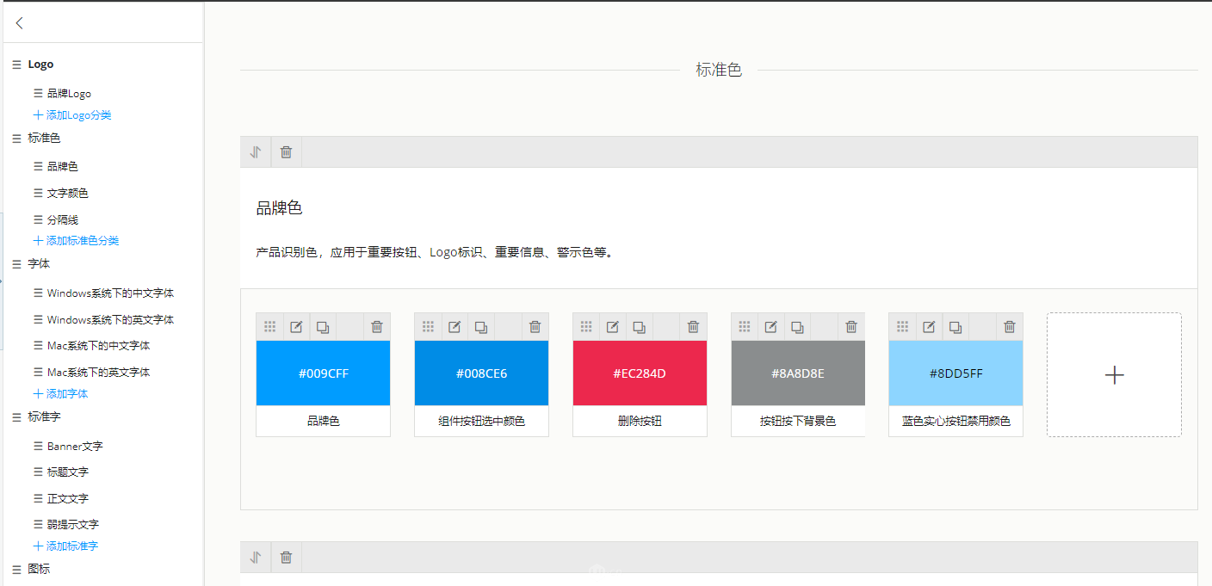The height and width of the screenshot is (586, 1212).
Task: Delete the 蓝色实心按钮禁用颜色 card
Action: 1011,327
